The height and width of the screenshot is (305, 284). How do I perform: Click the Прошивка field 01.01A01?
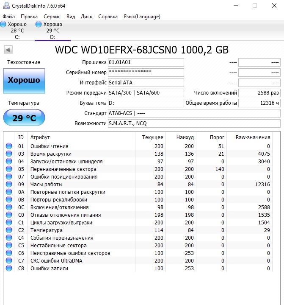coord(146,62)
